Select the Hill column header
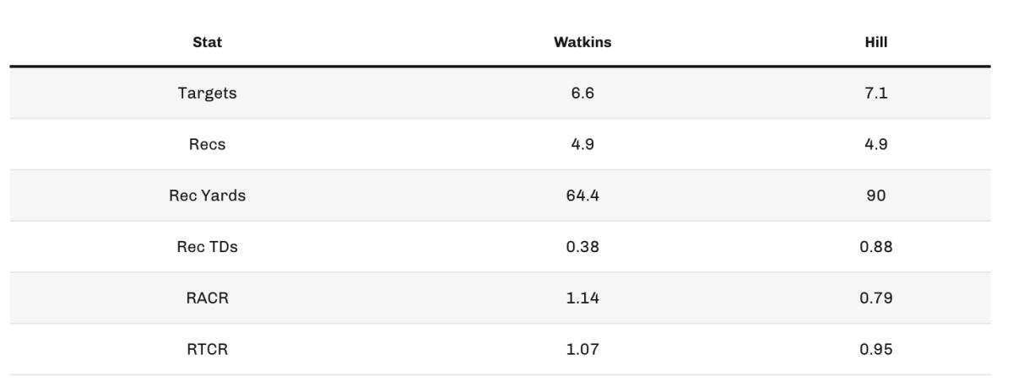Viewport: 1013px width, 392px height. [876, 42]
